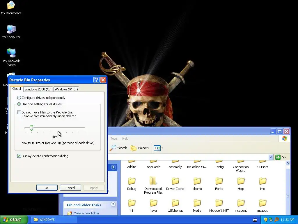Select the Help folder icon

[x=241, y=181]
